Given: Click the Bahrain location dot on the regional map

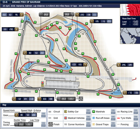Looking at the screenshot, I should [131, 36].
